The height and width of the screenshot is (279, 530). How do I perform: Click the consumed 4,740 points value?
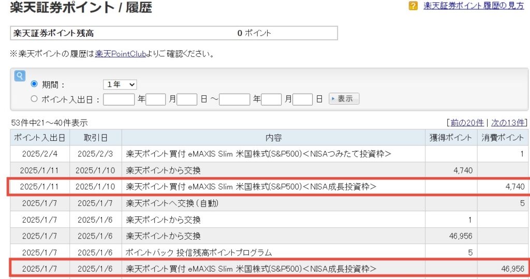515,187
